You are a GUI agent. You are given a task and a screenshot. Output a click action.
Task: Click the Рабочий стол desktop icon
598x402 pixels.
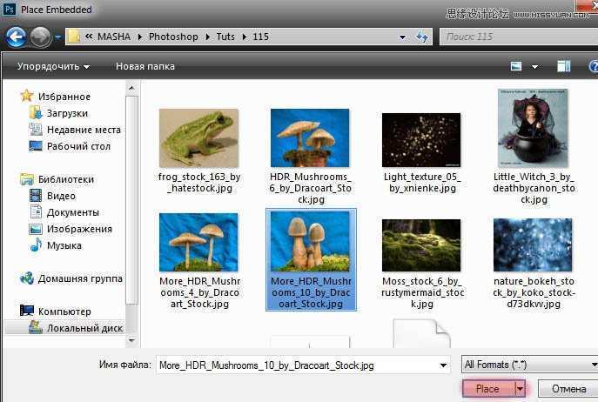36,146
